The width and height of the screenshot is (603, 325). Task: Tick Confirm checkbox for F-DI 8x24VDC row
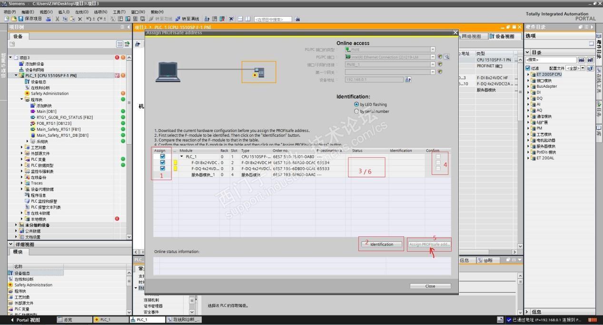pyautogui.click(x=438, y=162)
